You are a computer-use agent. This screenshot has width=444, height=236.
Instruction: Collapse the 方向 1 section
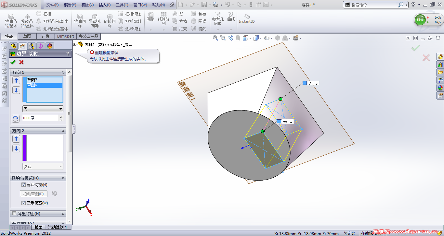click(x=63, y=72)
